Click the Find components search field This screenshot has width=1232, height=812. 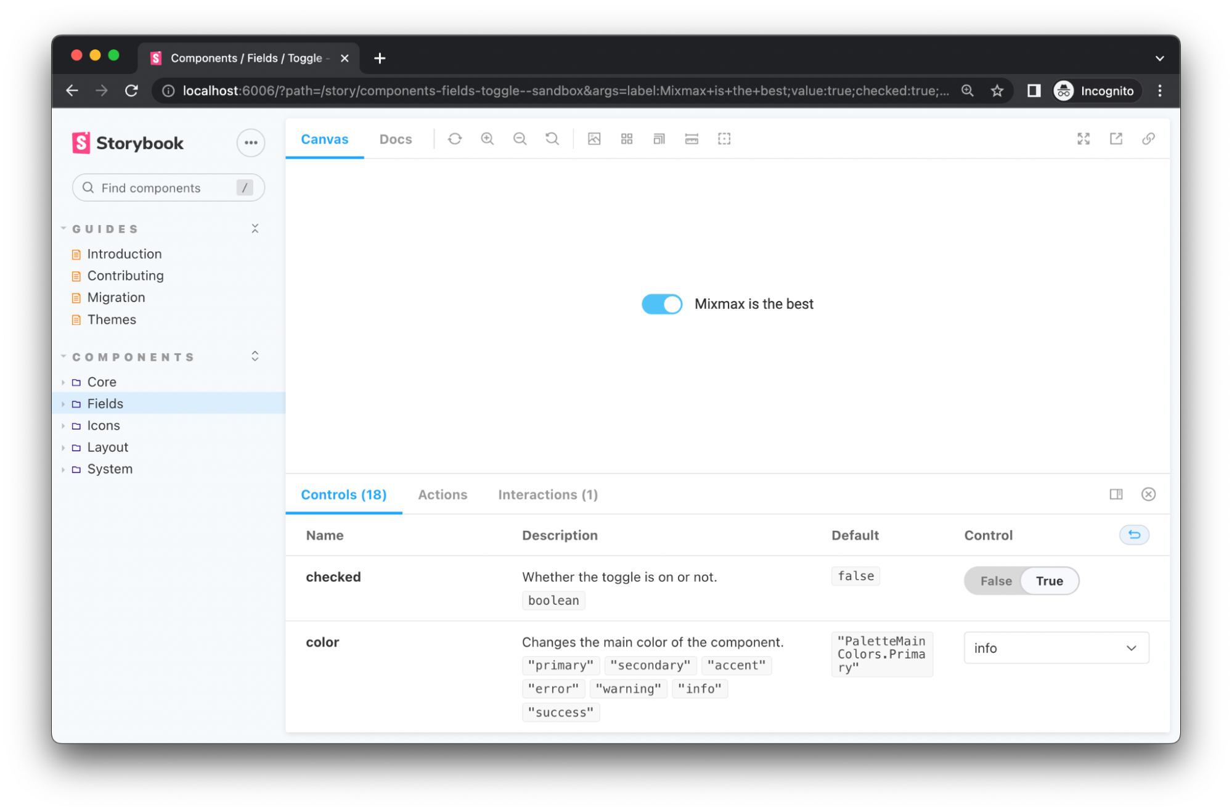(165, 187)
